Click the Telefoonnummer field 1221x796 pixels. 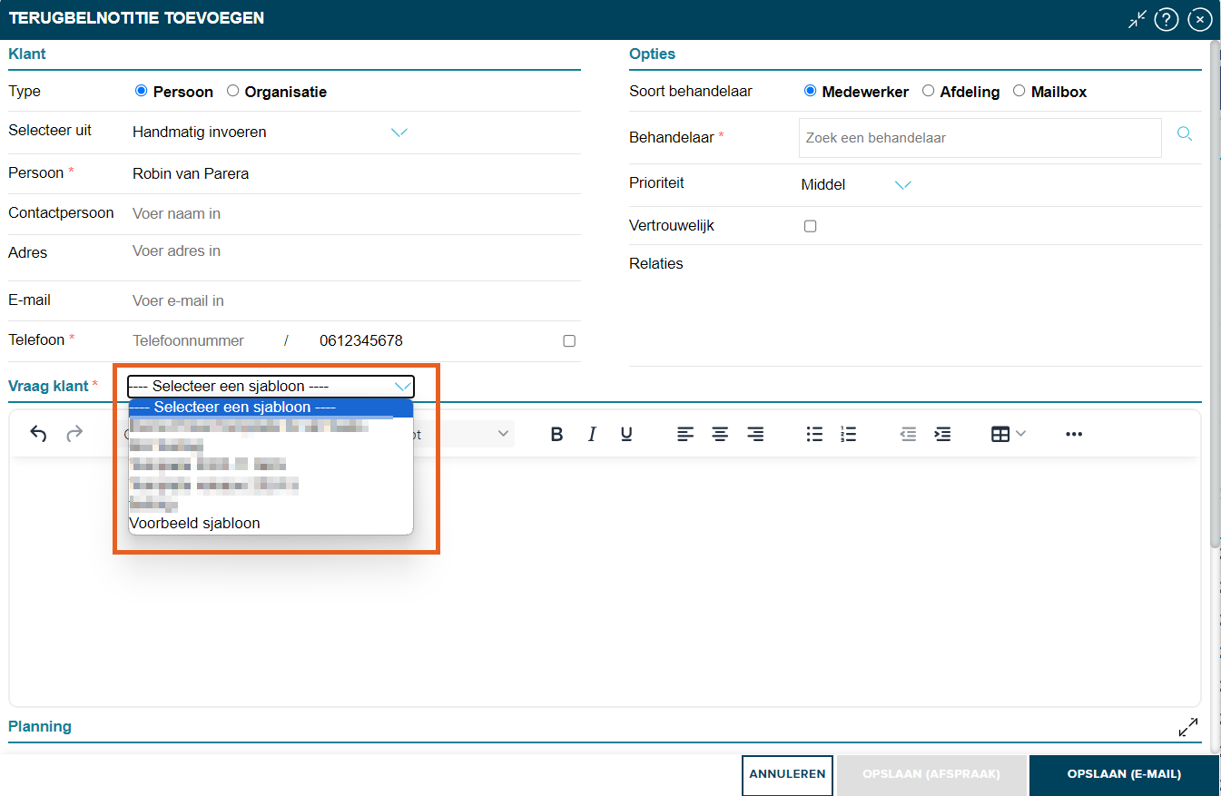tap(202, 340)
